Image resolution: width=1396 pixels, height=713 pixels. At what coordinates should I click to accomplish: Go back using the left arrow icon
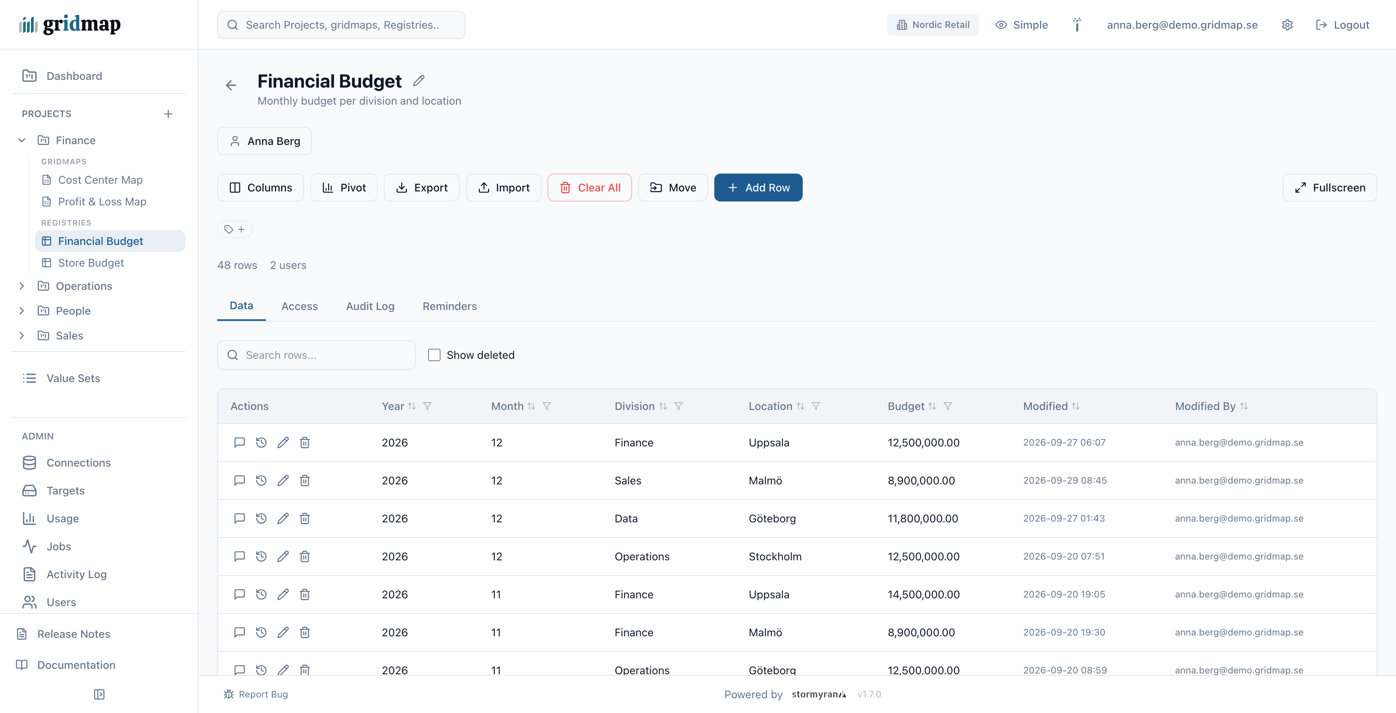(231, 85)
